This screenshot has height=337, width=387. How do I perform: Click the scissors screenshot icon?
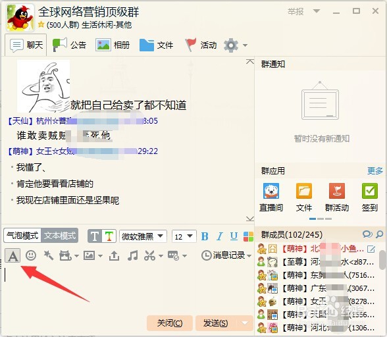[x=150, y=255]
